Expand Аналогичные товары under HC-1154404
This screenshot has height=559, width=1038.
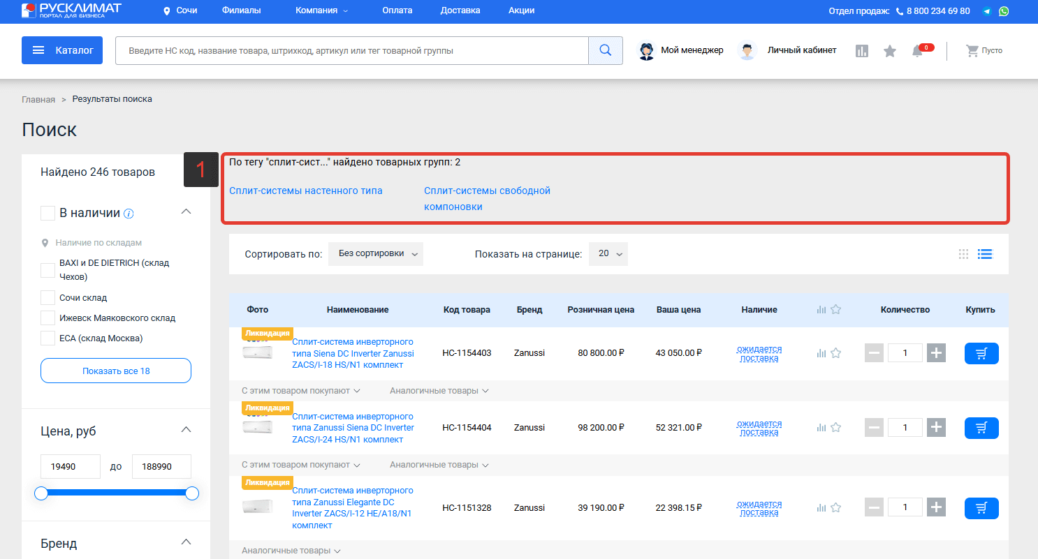[x=439, y=465]
